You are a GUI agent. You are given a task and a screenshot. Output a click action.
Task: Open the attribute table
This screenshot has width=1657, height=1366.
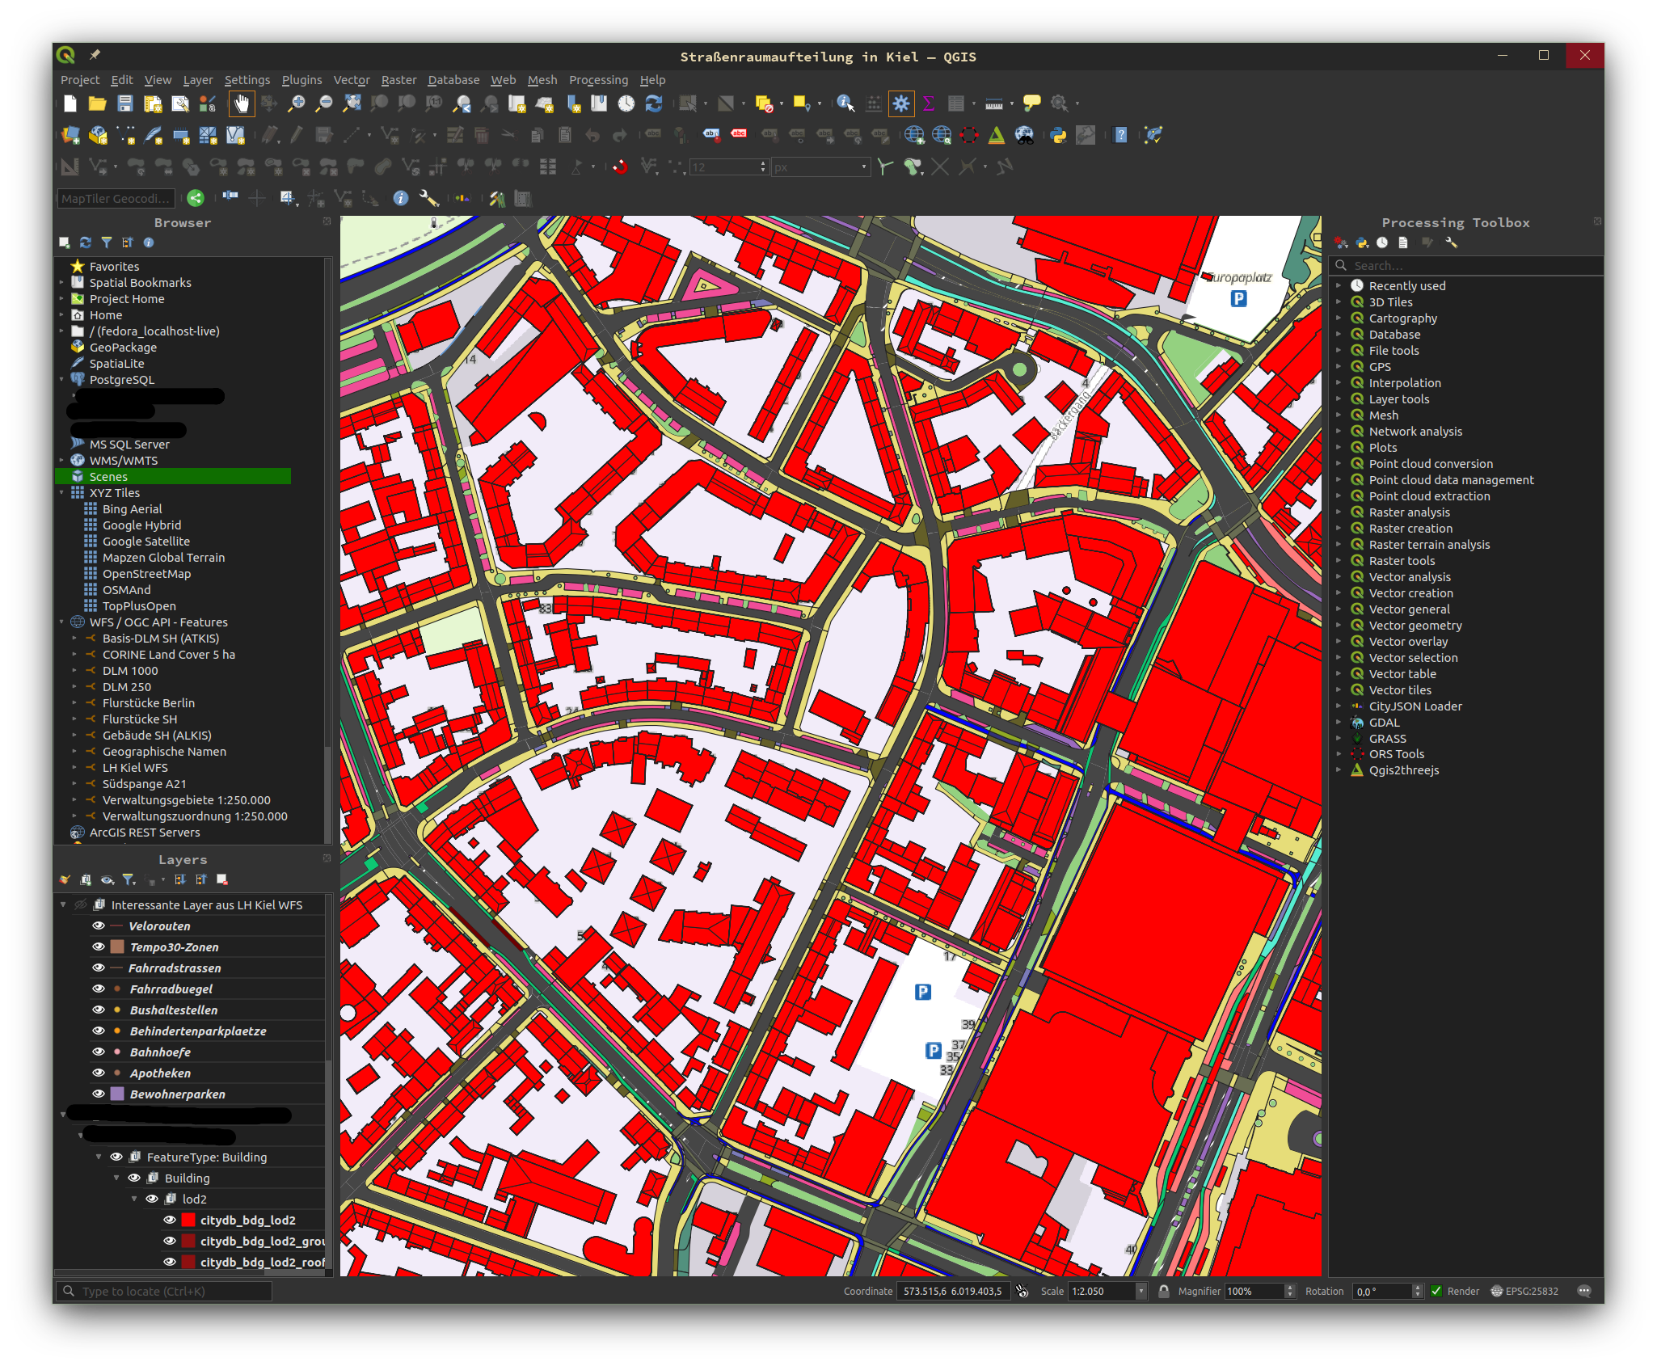[957, 103]
